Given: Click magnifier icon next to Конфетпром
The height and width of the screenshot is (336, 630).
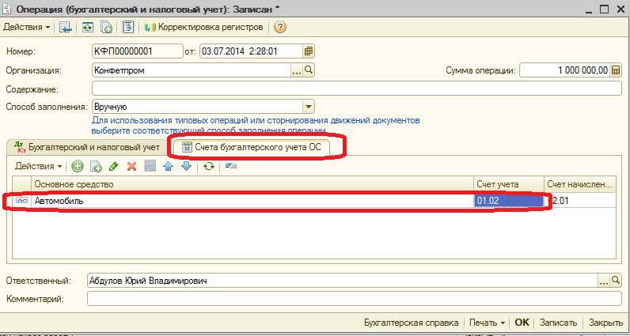Looking at the screenshot, I should 309,70.
